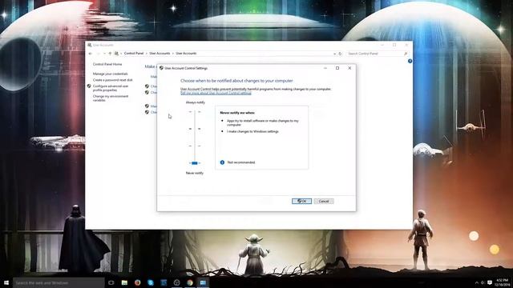Image resolution: width=513 pixels, height=288 pixels.
Task: Close the User Account Control Settings dialog
Action: 349,68
